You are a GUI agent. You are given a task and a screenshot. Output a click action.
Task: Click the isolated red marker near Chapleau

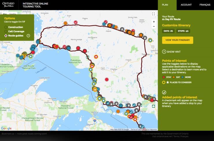[x=107, y=79]
